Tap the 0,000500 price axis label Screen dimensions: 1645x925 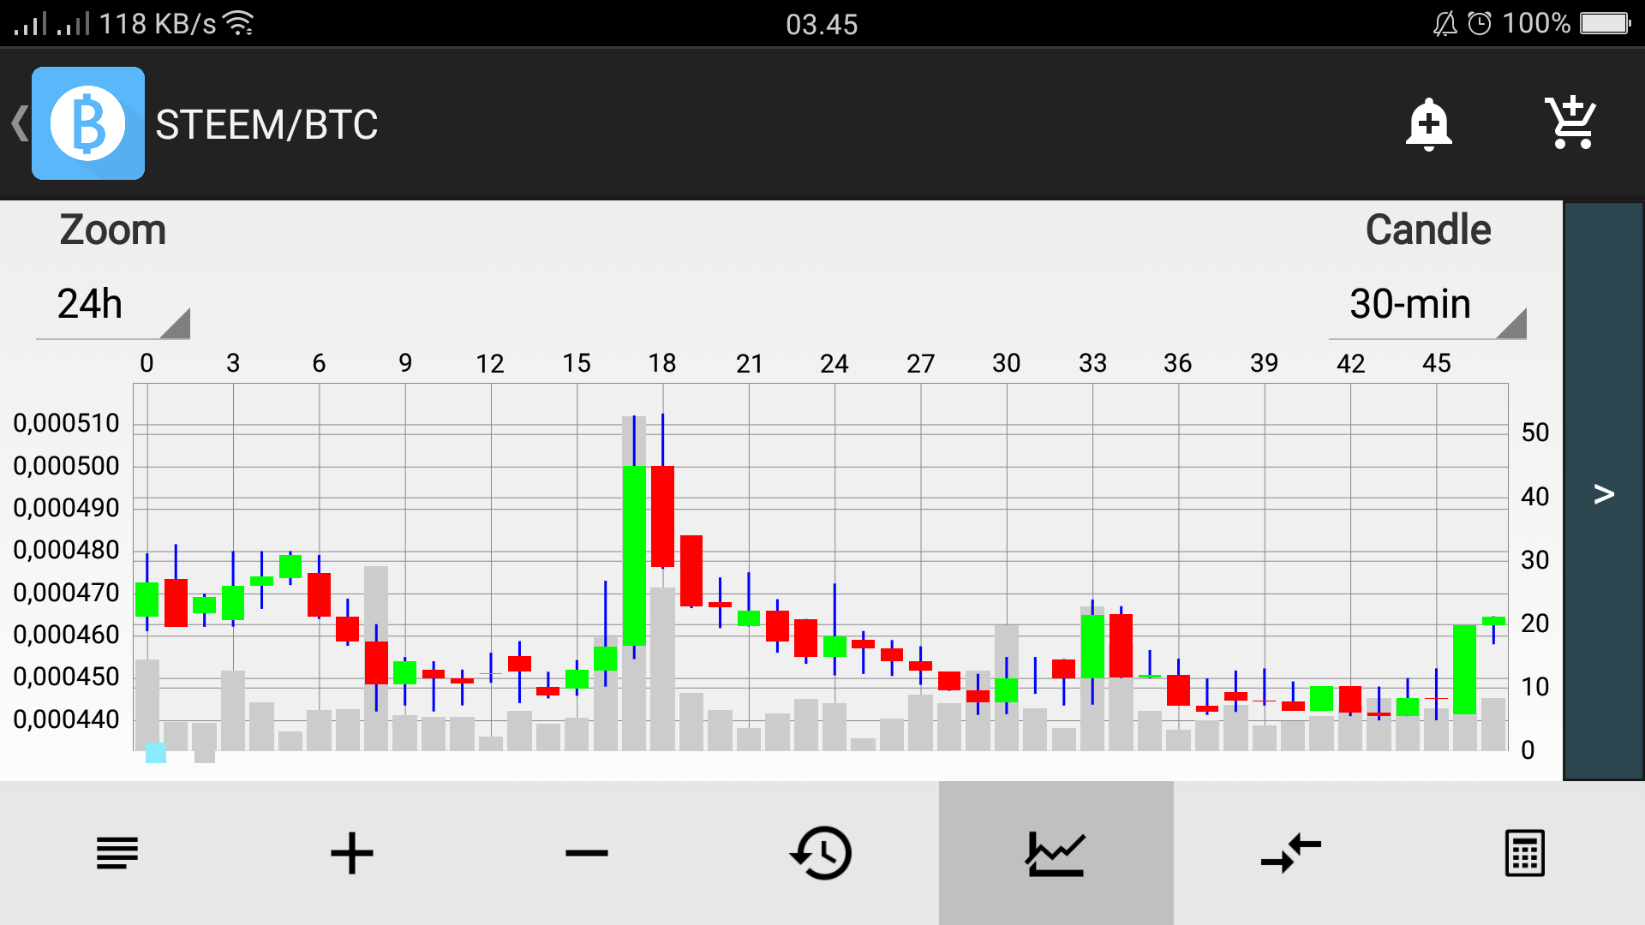[x=67, y=466]
